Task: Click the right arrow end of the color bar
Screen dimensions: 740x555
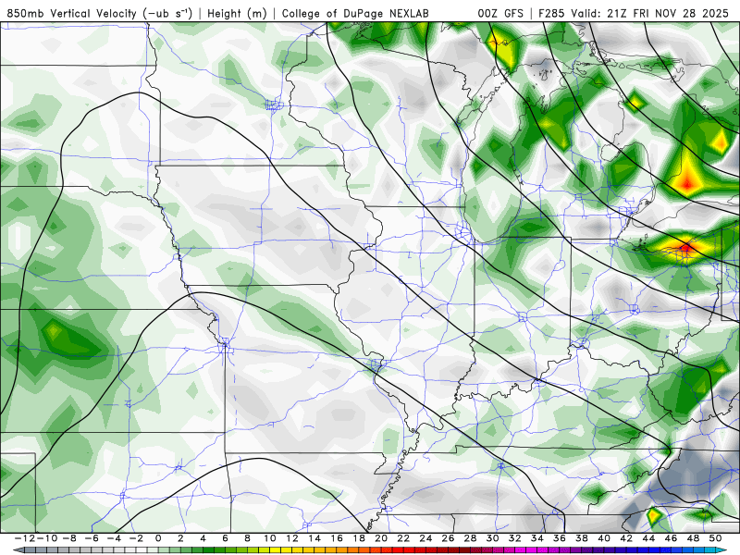Action: pyautogui.click(x=722, y=550)
